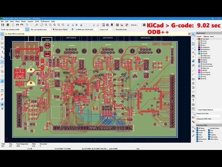
Task: Enable the Override locks checkbox
Action: [115, 30]
